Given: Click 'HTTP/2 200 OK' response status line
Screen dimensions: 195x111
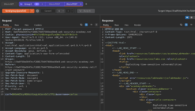Looking at the screenshot, I should click(114, 29).
